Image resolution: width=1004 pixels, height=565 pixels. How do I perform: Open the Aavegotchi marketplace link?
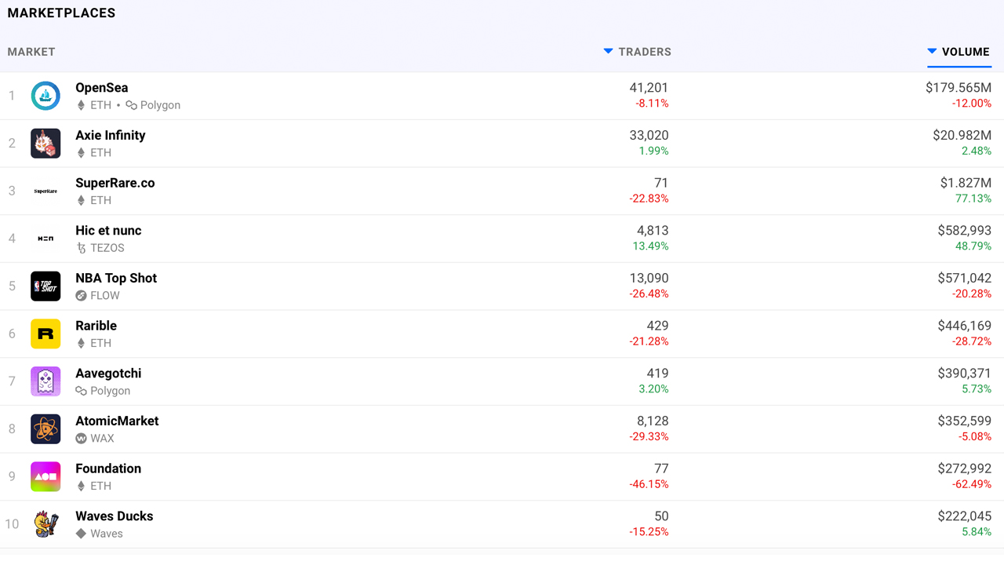(108, 374)
